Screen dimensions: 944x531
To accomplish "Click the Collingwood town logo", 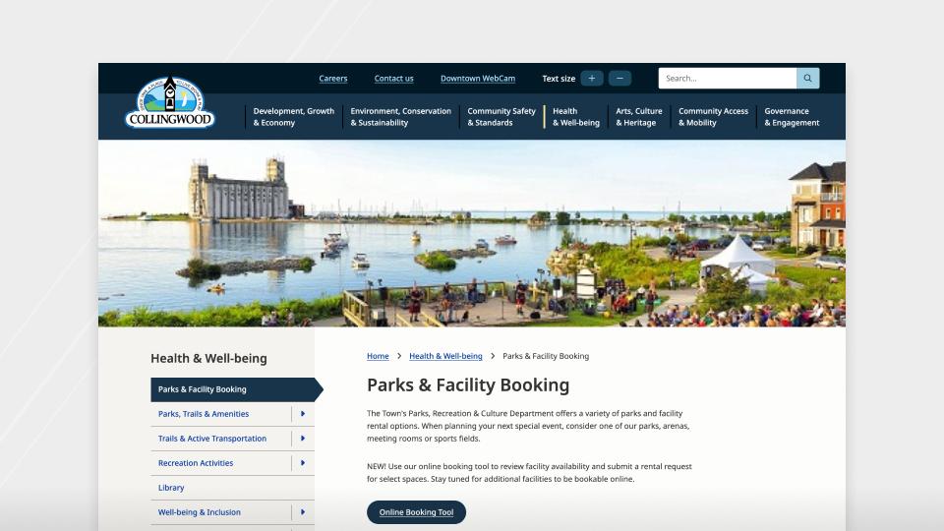I will (169, 103).
